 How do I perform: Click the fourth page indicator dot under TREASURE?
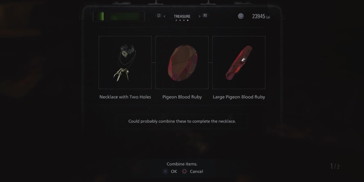point(188,20)
